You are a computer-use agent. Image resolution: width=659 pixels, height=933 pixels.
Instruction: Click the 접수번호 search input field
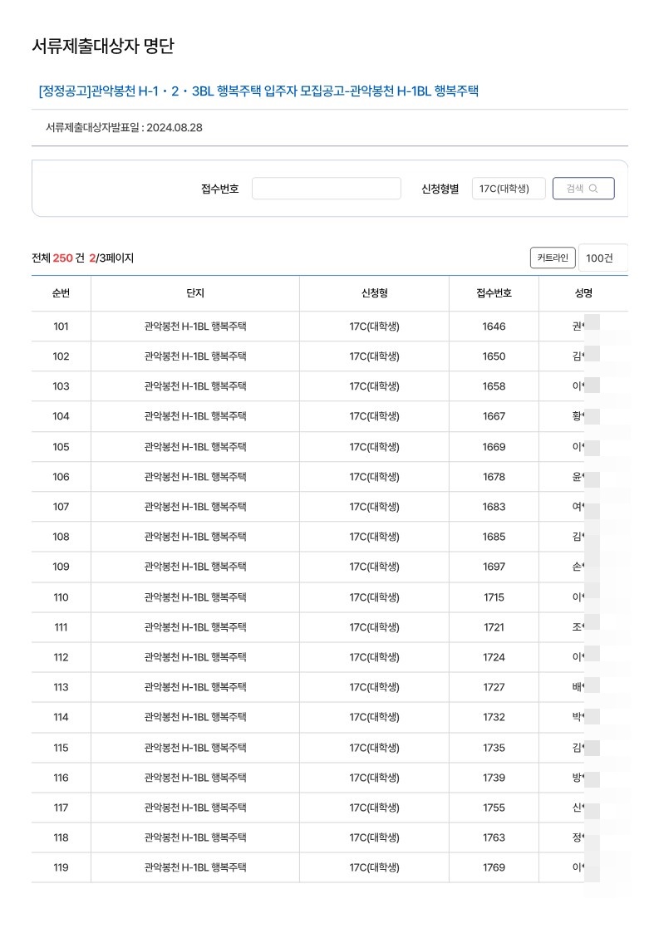326,188
